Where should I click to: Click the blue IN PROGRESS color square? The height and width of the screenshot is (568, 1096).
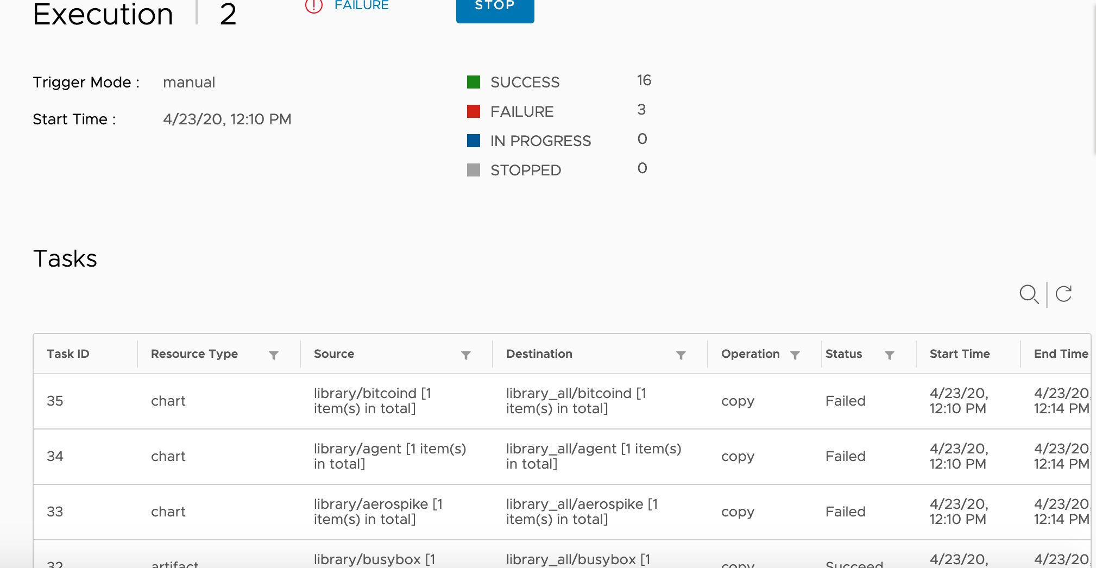474,141
